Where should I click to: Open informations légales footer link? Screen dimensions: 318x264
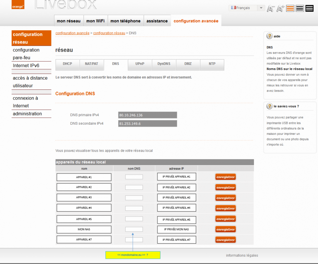(242, 256)
